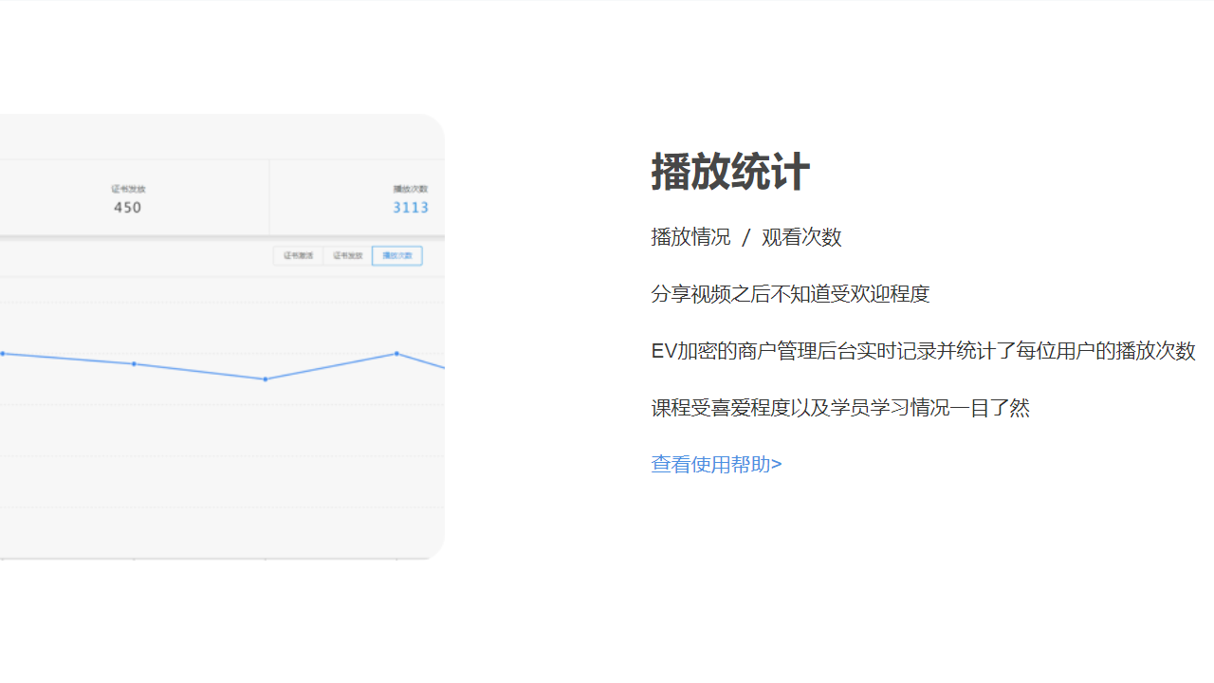Click the line 课程受喜爱程度以及学员学习情况一目了然
The image size is (1214, 683).
840,408
